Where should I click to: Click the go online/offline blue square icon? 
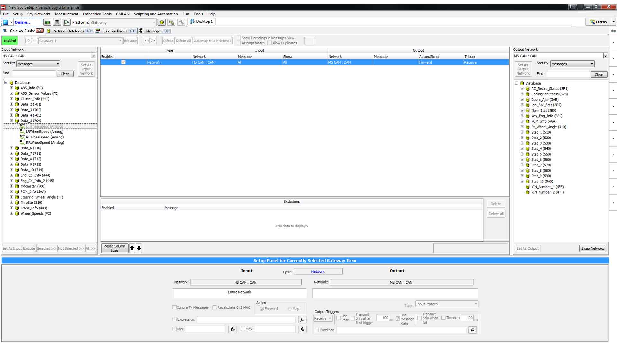point(5,22)
